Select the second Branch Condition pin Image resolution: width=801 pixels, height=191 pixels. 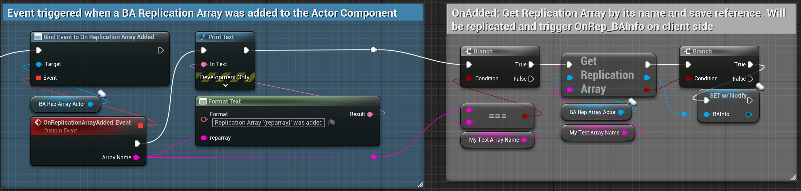pyautogui.click(x=689, y=79)
